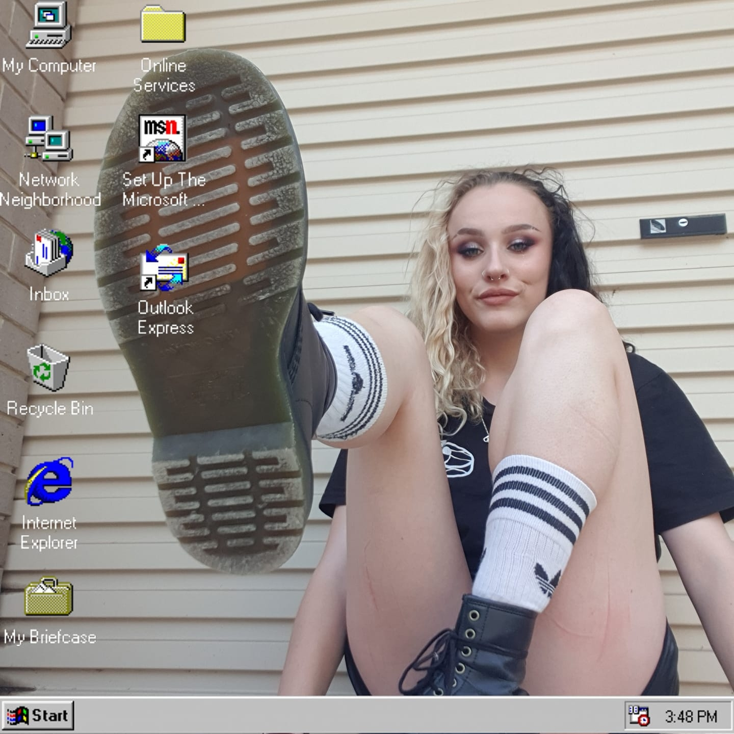734x734 pixels.
Task: Click the MSN setup shortcut icon
Action: pos(163,139)
